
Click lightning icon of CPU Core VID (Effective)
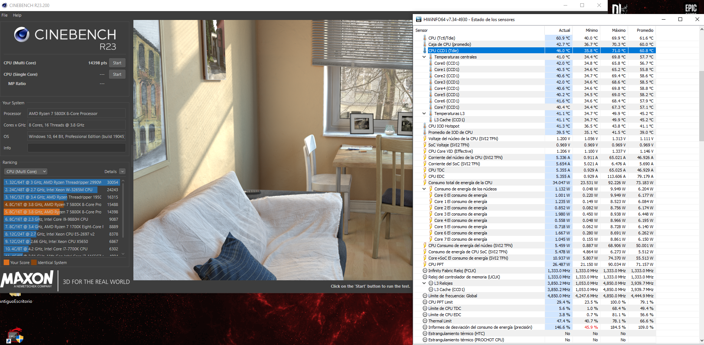425,151
